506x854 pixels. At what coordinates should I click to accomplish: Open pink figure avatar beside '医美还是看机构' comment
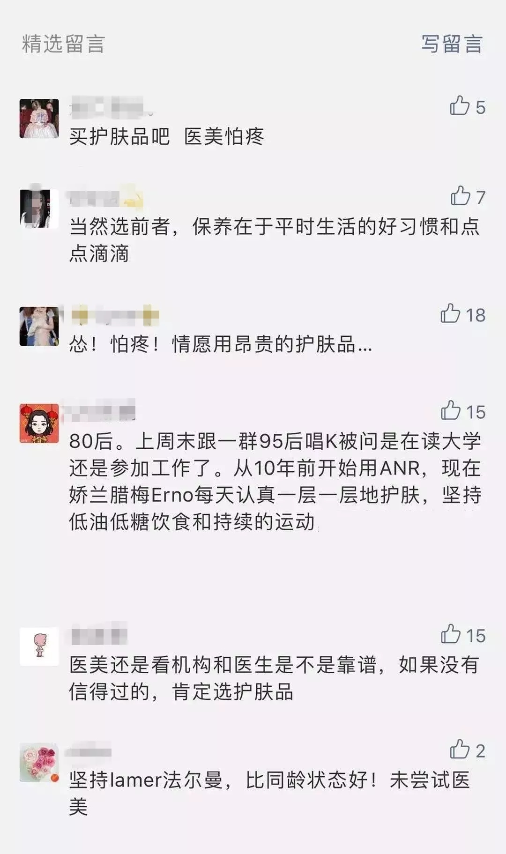[x=39, y=646]
